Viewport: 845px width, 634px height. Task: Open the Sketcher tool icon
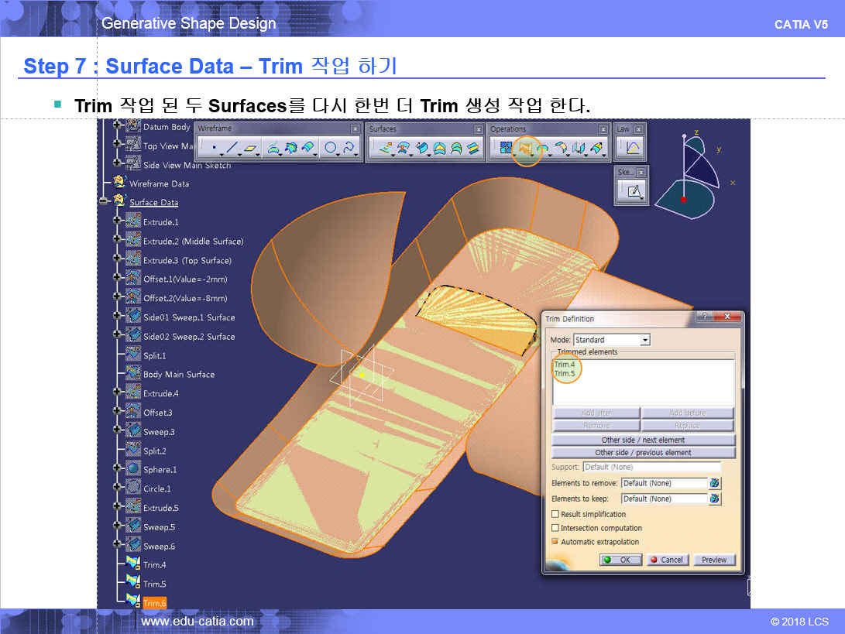[634, 191]
